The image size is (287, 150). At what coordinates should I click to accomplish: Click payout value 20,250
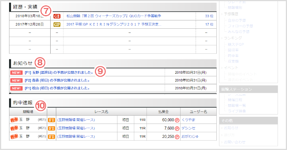[x=168, y=137]
